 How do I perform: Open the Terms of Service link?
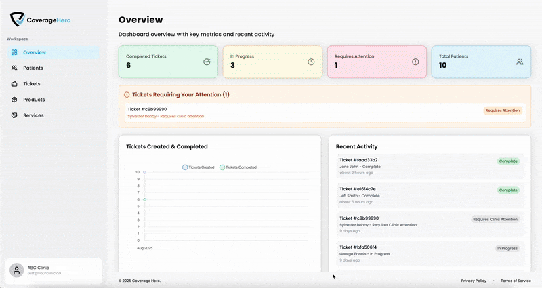tap(516, 281)
